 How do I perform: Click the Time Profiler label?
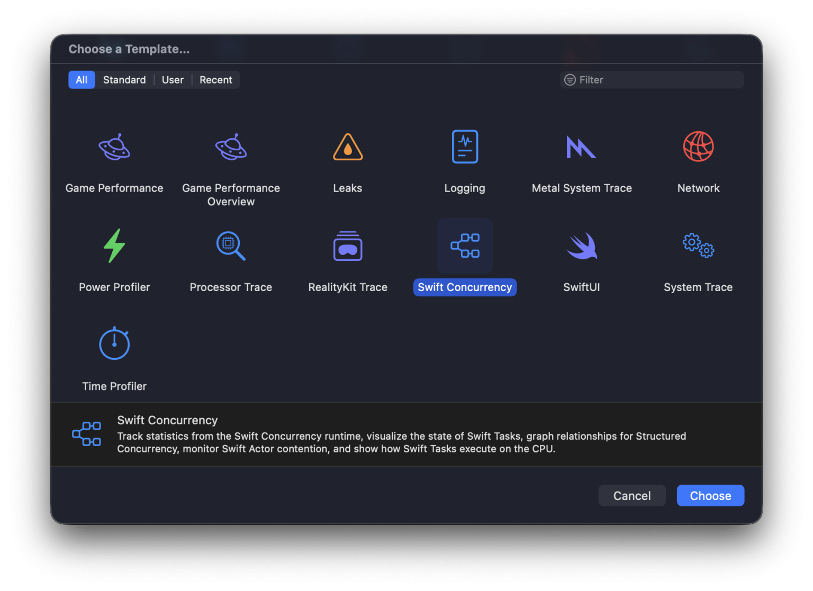(114, 386)
